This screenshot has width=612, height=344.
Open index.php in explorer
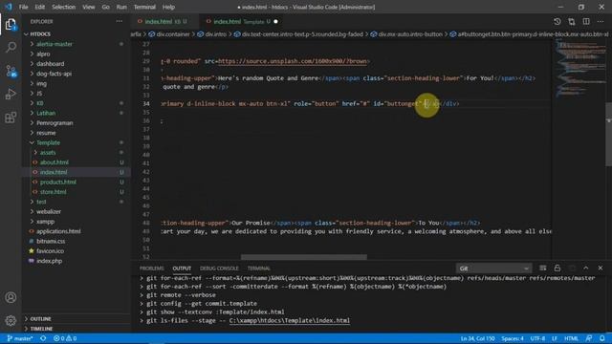tap(76, 261)
